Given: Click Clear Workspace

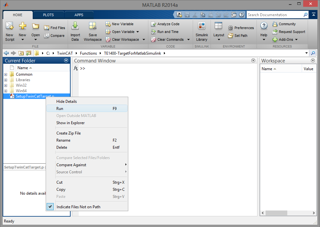Looking at the screenshot, I should (x=122, y=39).
